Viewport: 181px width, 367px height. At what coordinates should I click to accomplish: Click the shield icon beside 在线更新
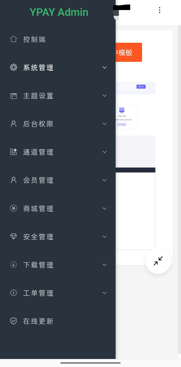[x=14, y=321]
